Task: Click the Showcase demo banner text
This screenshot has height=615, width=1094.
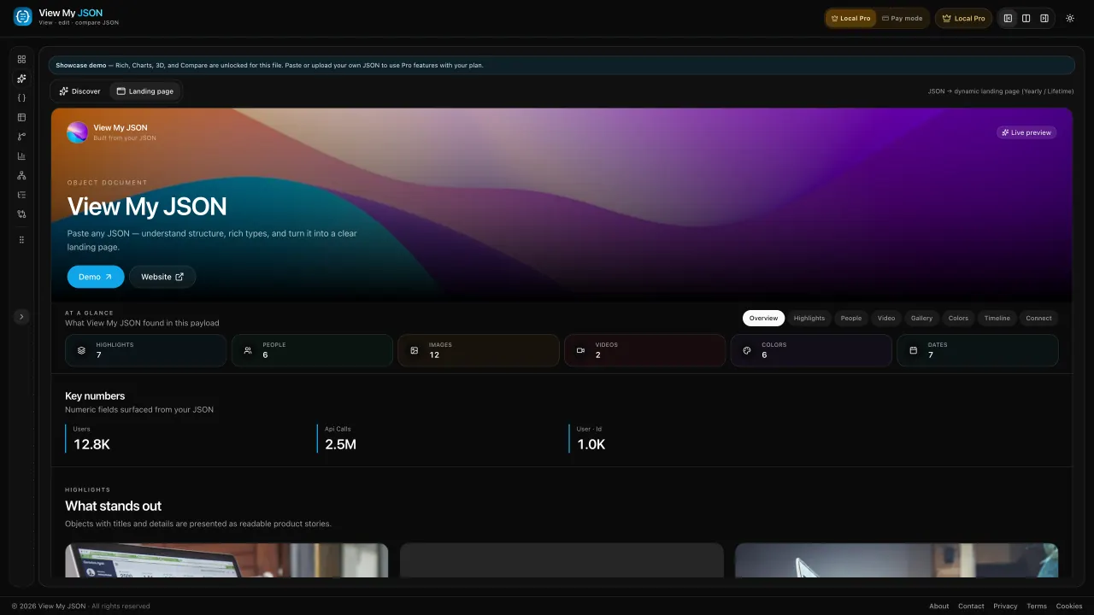Action: 269,65
